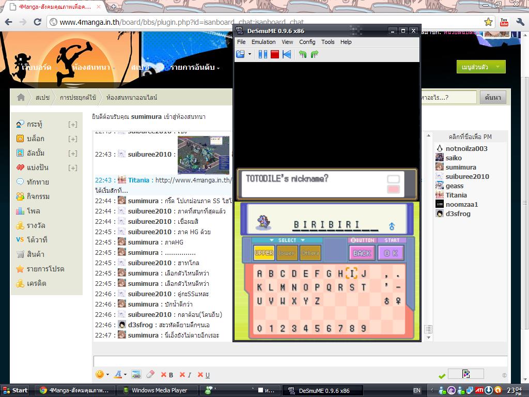
Task: Insert image link icon in chat toolbar
Action: point(136,374)
